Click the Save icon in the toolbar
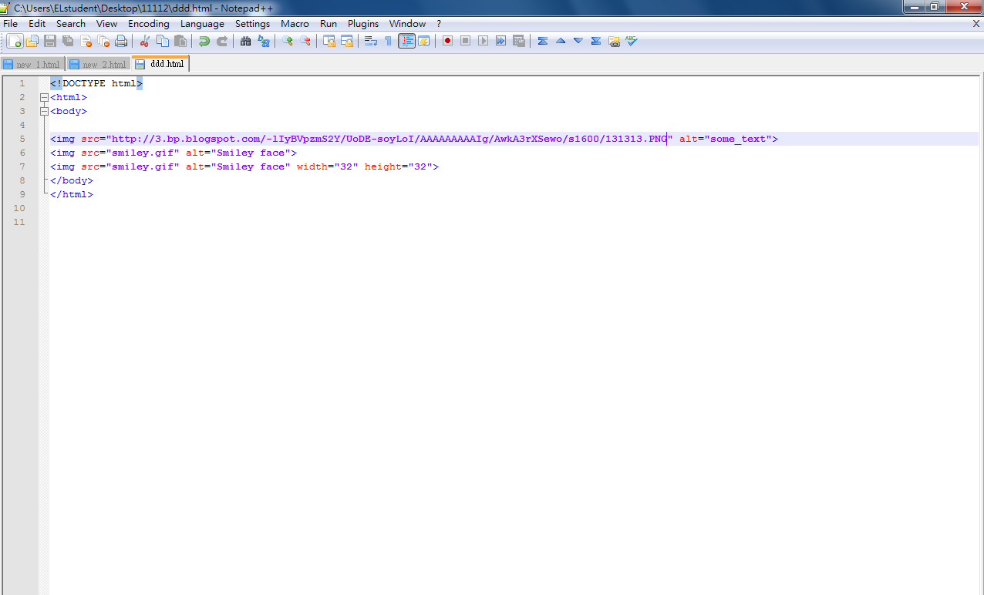 point(50,41)
